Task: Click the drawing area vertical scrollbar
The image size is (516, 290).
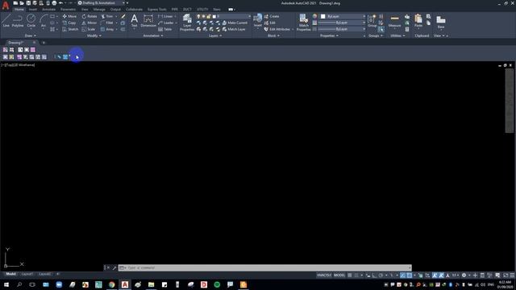Action: click(509, 101)
